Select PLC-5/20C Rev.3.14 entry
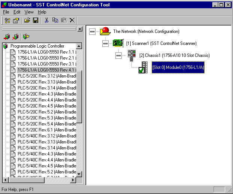 point(47,88)
